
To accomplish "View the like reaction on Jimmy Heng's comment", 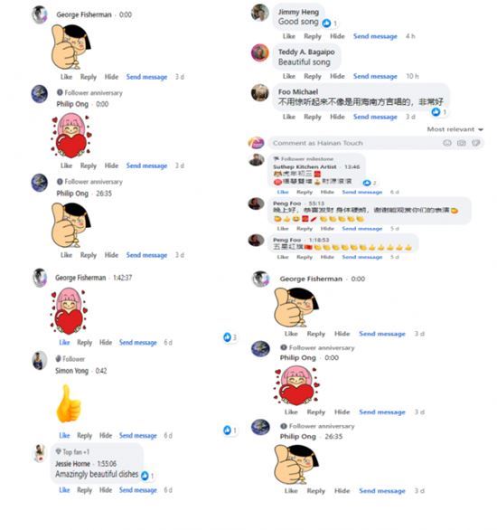I will tap(330, 24).
